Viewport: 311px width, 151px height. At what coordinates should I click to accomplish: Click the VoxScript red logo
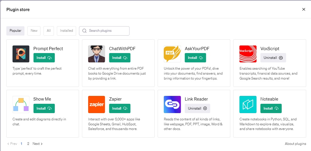[x=248, y=54]
